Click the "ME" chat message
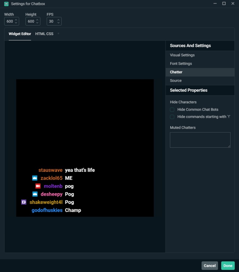239x272 pixels. point(69,178)
